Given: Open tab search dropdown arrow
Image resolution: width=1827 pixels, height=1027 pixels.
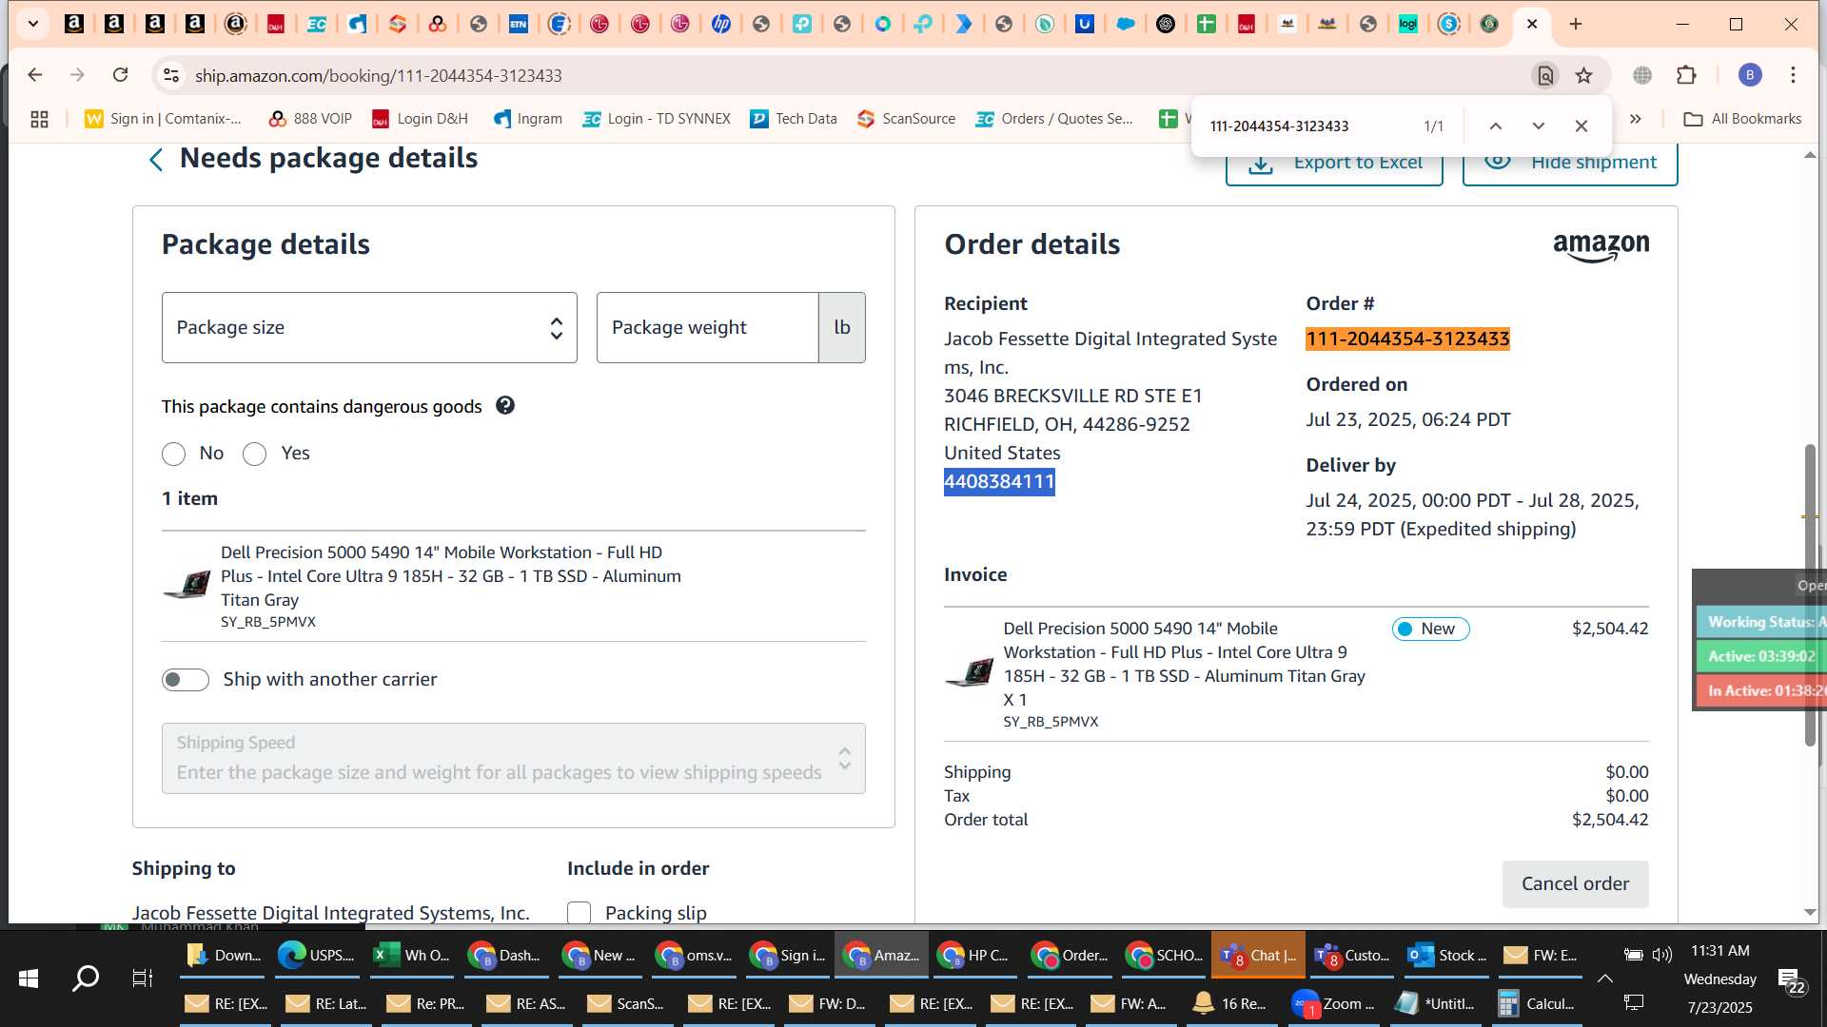Looking at the screenshot, I should click(x=33, y=24).
